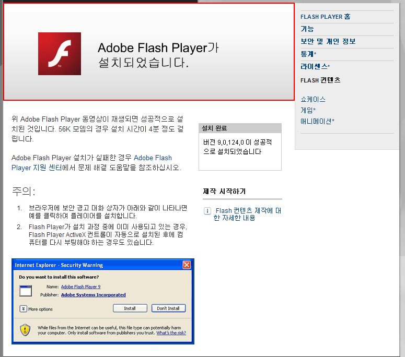Open the 게임 link
405x357 pixels.
pos(308,111)
